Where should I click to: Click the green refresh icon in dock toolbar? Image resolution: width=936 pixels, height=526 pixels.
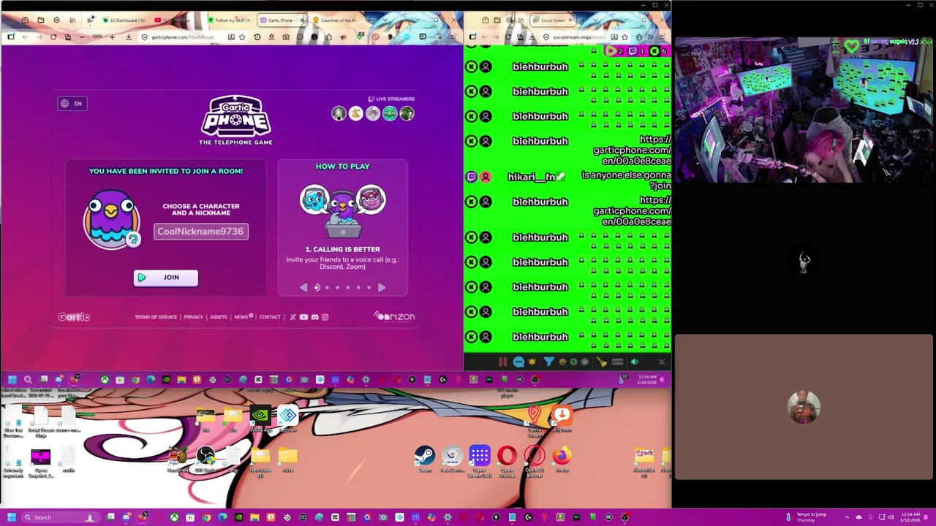[x=573, y=362]
